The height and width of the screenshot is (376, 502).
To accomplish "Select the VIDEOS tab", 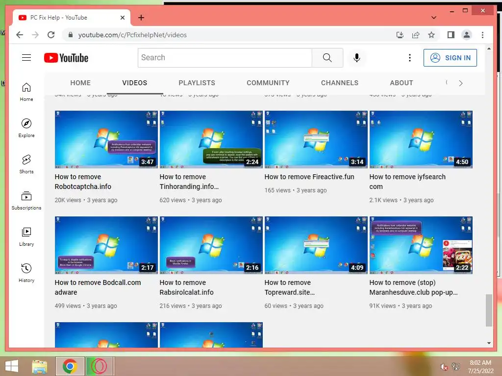I will tap(134, 83).
